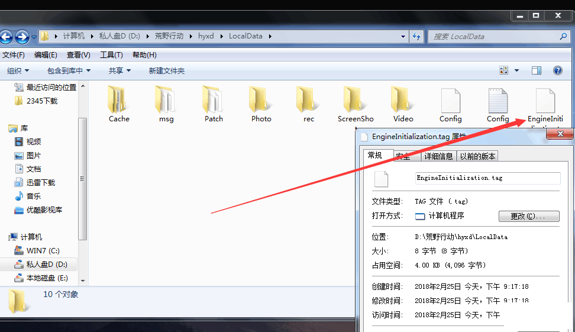The height and width of the screenshot is (332, 575).
Task: Open the 工具(T) menu
Action: pyautogui.click(x=111, y=55)
